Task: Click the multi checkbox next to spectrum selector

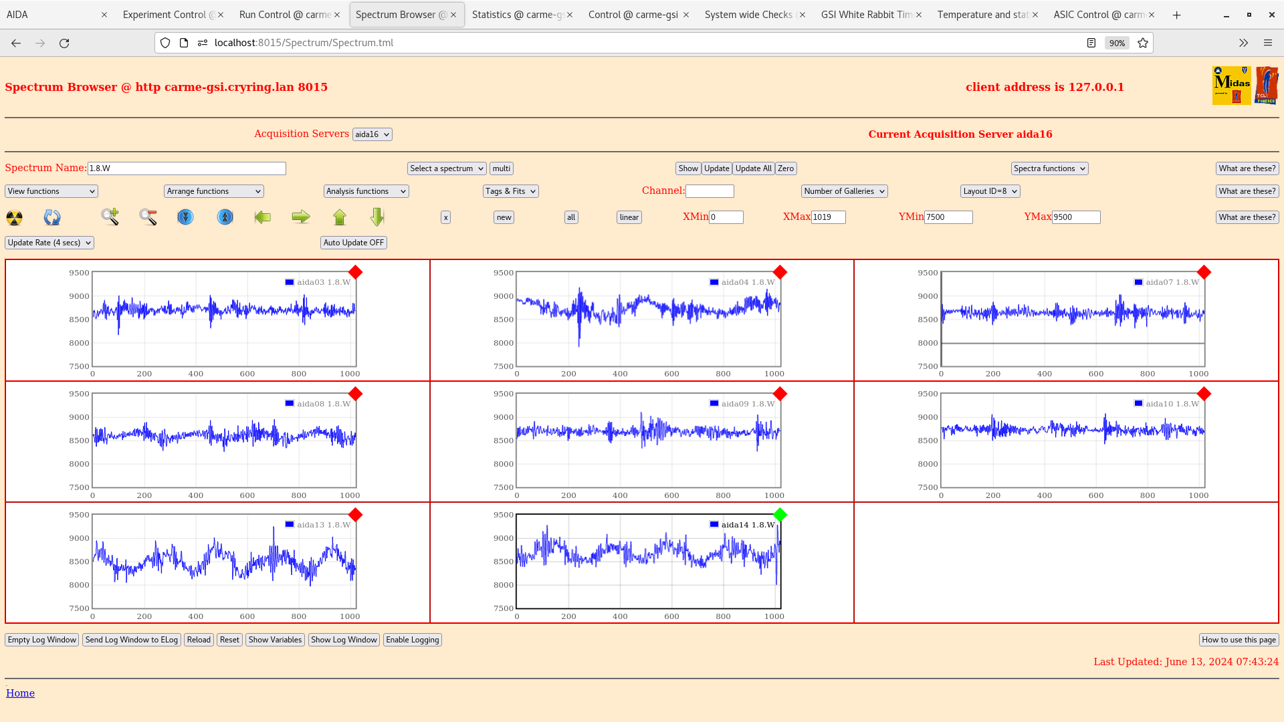Action: (x=501, y=168)
